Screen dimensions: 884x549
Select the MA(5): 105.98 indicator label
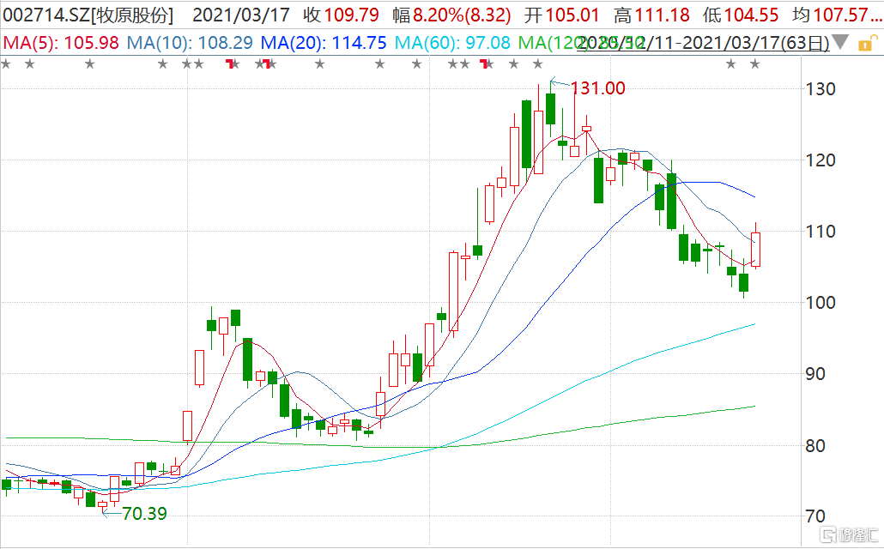[61, 43]
